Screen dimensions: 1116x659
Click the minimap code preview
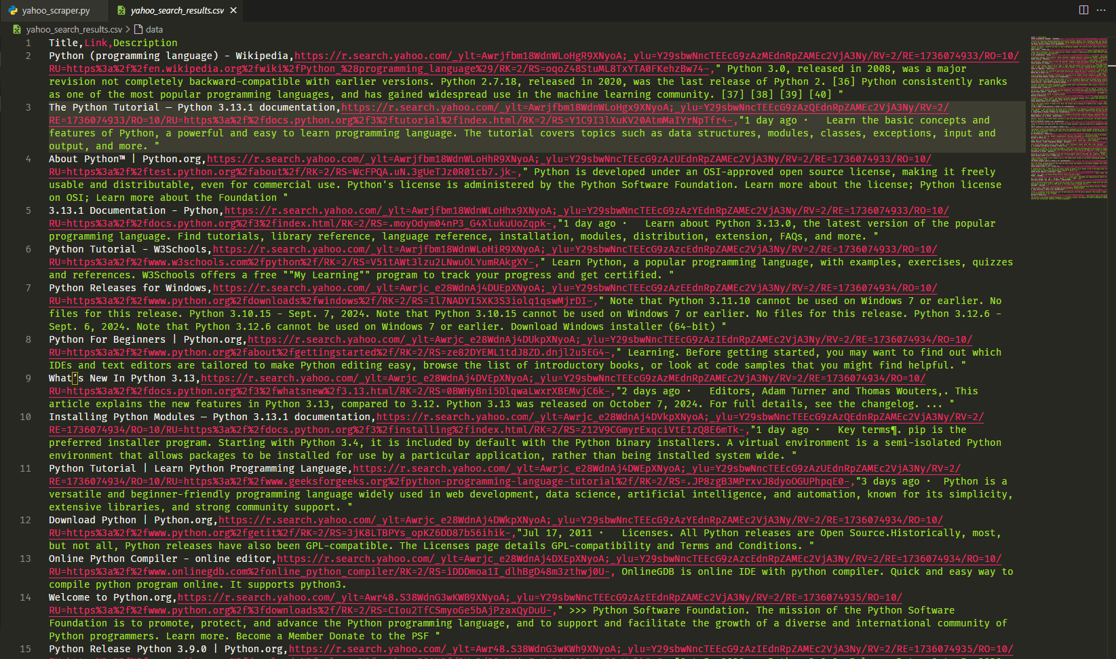[1069, 115]
